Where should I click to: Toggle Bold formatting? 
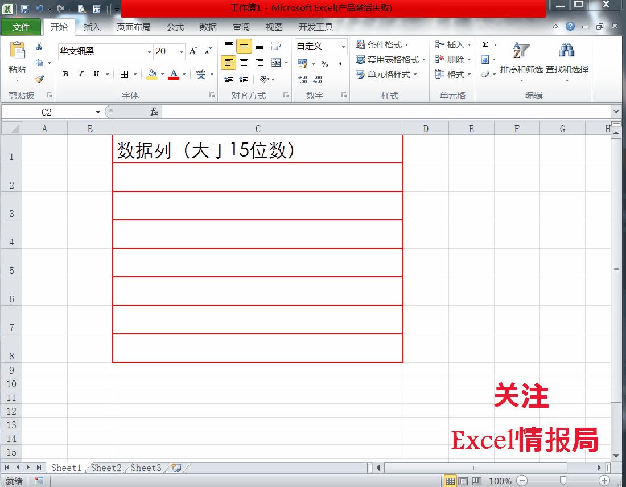[65, 74]
